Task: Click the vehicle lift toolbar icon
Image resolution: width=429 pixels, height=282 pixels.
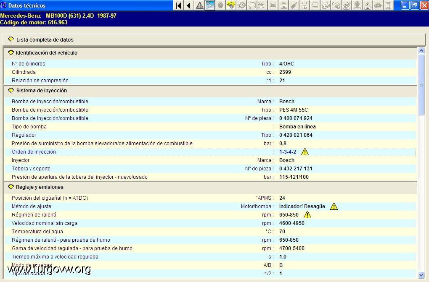Action: click(x=273, y=5)
